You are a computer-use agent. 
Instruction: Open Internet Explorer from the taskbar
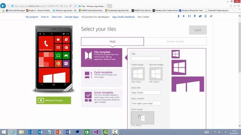coord(12,132)
